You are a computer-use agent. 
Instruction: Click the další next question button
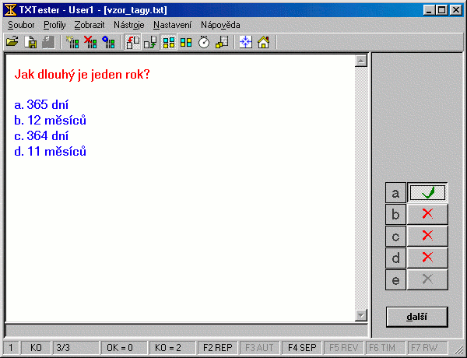416,317
